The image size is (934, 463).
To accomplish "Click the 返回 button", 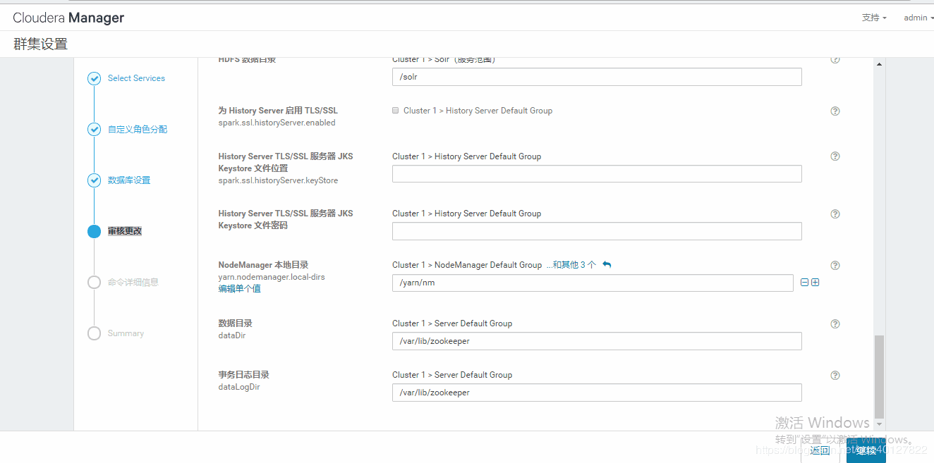I will tap(820, 450).
